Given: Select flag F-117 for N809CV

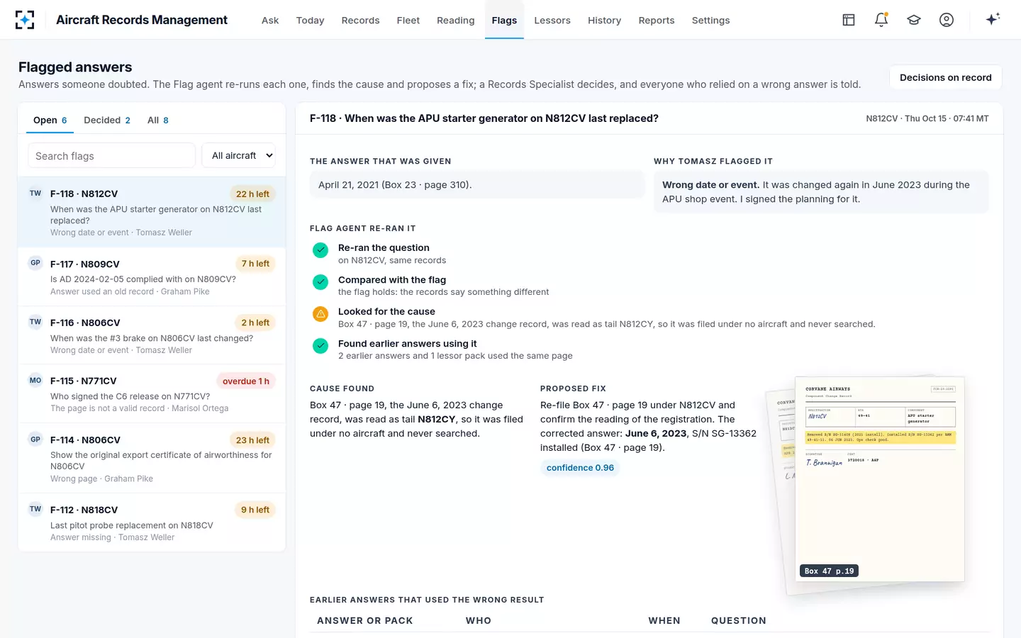Looking at the screenshot, I should (152, 277).
